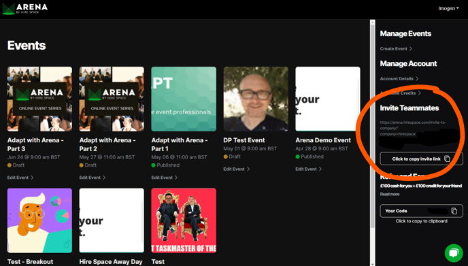Open Test - Breakout event thumbnail
The width and height of the screenshot is (468, 266).
click(x=39, y=220)
